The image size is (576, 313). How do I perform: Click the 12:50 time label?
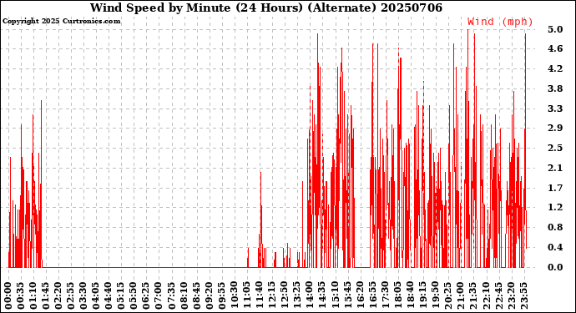pyautogui.click(x=285, y=296)
